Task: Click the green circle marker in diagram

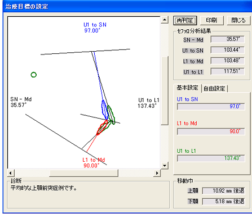Action: pos(34,75)
